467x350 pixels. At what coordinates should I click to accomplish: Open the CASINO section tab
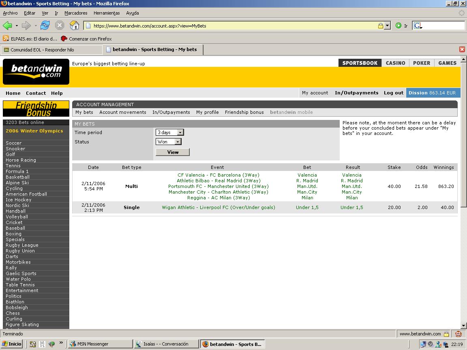[395, 63]
